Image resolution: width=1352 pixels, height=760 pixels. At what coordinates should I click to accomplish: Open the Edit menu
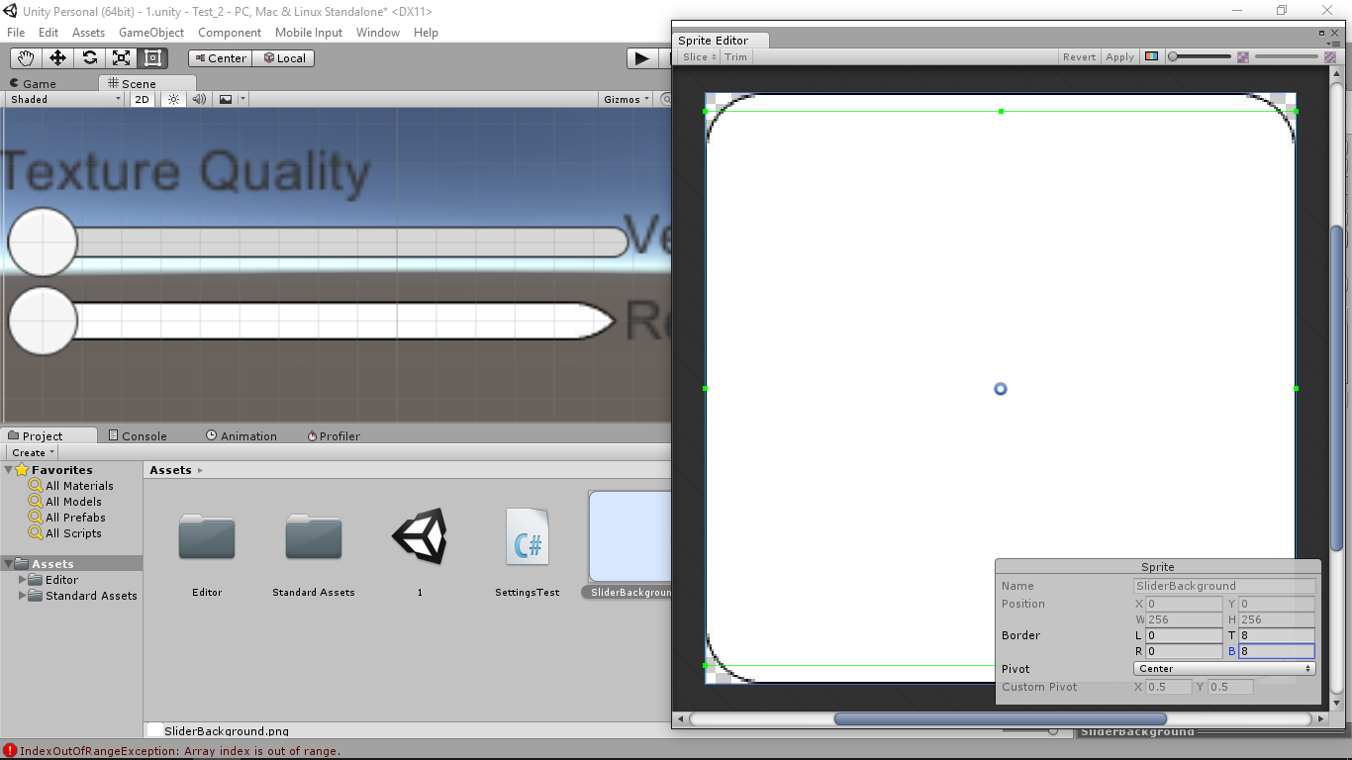click(48, 33)
